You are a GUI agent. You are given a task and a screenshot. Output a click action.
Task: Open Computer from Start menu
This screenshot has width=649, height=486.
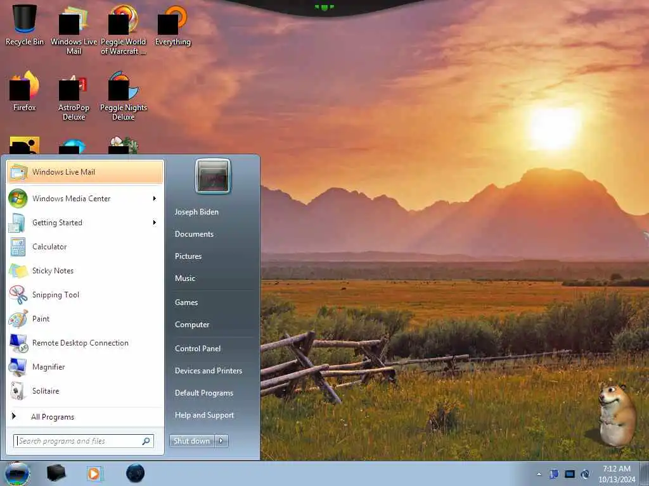click(x=192, y=325)
